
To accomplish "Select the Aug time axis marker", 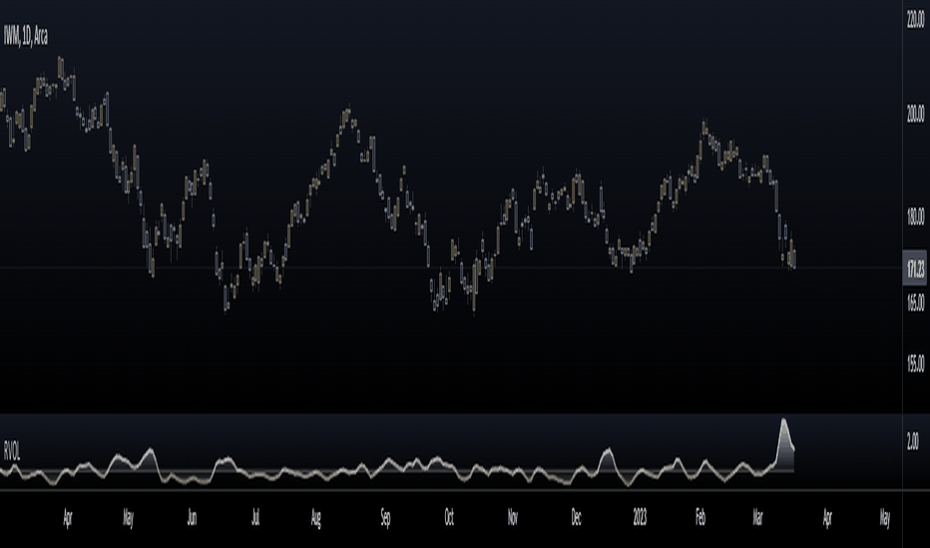I will point(315,518).
